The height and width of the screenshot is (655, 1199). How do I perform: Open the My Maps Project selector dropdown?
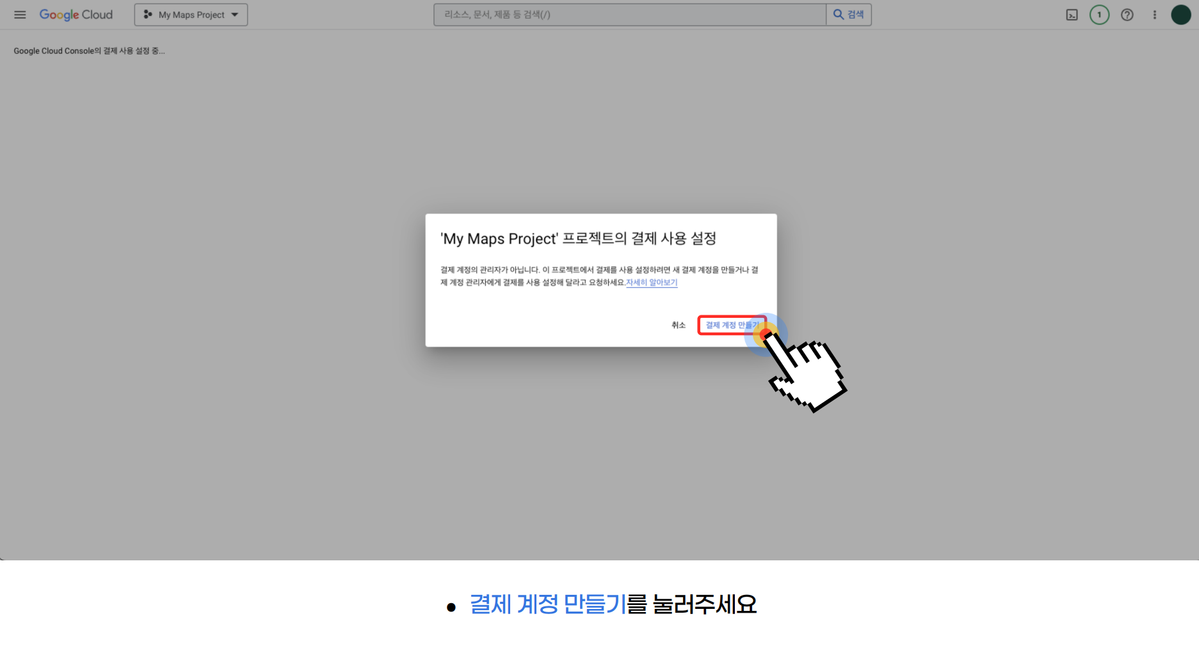(191, 15)
